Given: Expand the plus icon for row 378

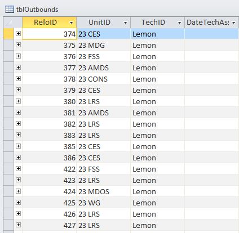Looking at the screenshot, I should point(18,78).
